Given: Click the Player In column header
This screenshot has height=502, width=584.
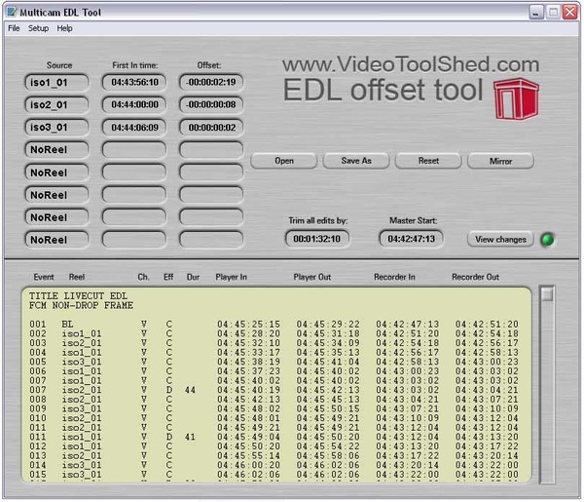Looking at the screenshot, I should (x=231, y=277).
